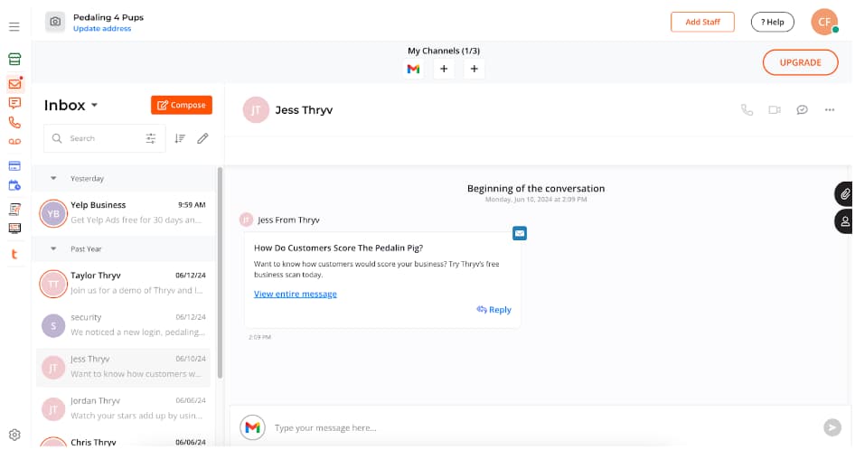Open the attachments paperclip side tab
855x459 pixels.
click(x=844, y=193)
